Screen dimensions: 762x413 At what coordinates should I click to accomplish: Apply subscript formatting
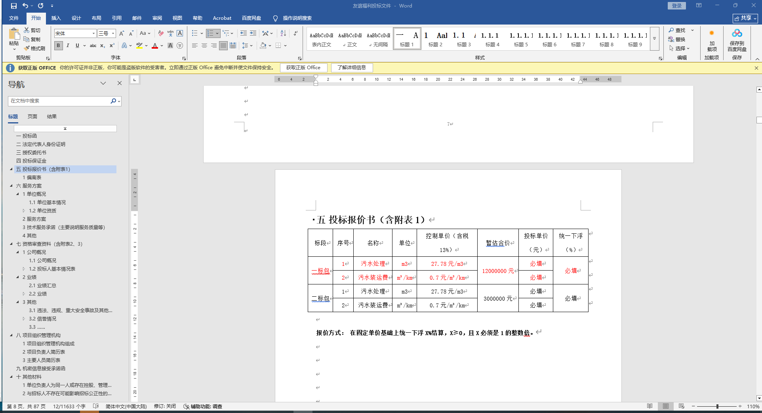click(103, 45)
